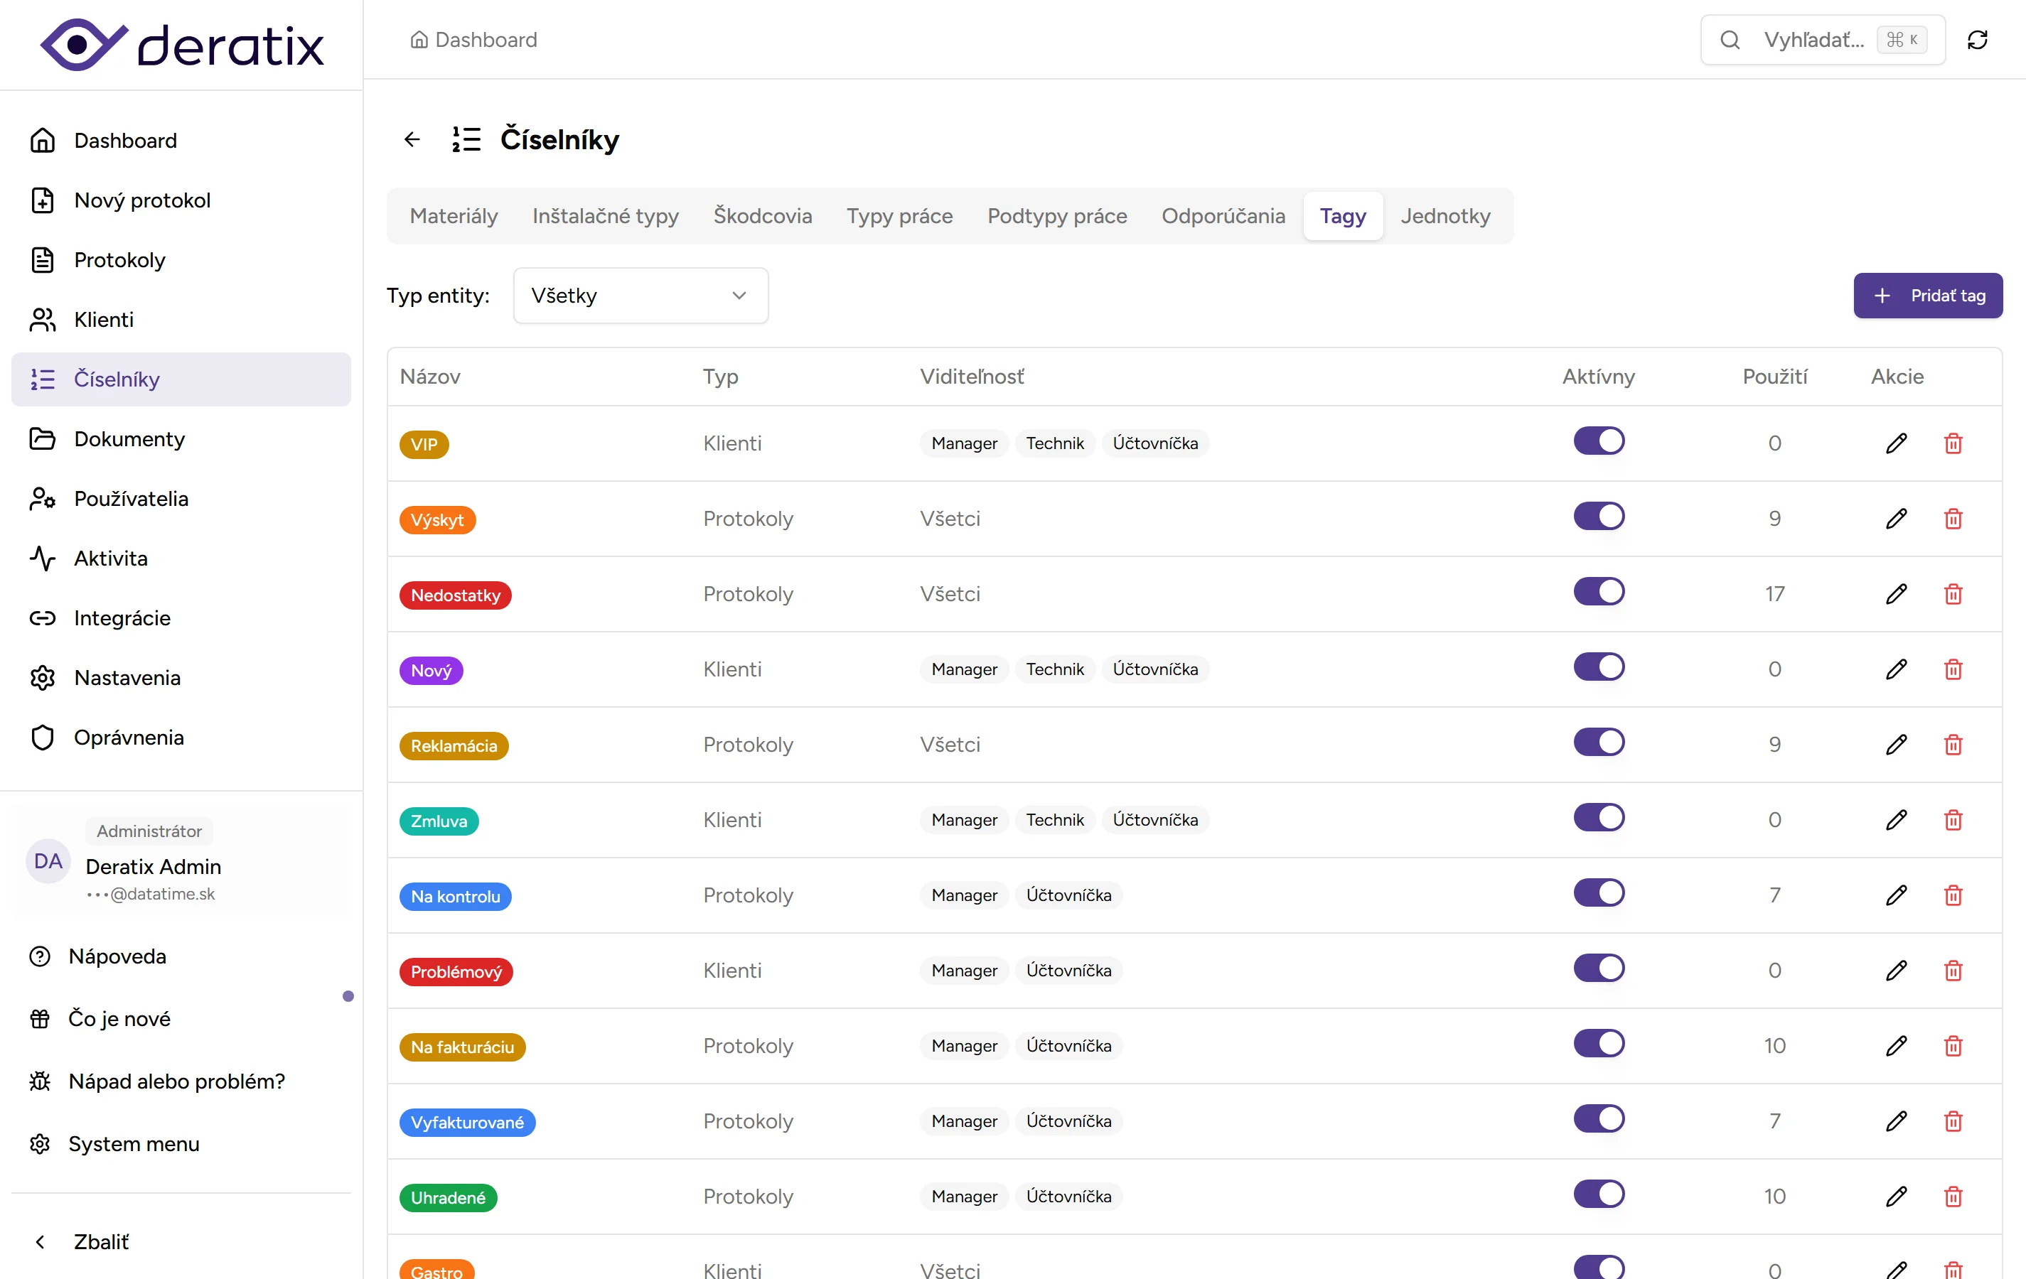Click the trash icon for Uhradené tag

click(x=1953, y=1197)
